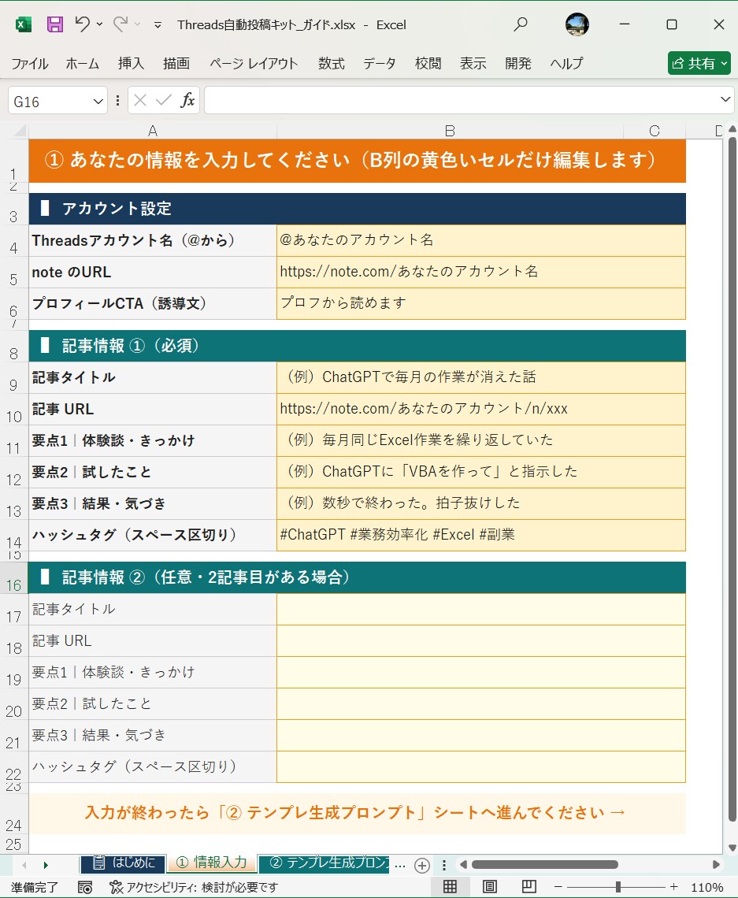
Task: Select the 記事 URL value /n/xxx cell
Action: coord(481,409)
